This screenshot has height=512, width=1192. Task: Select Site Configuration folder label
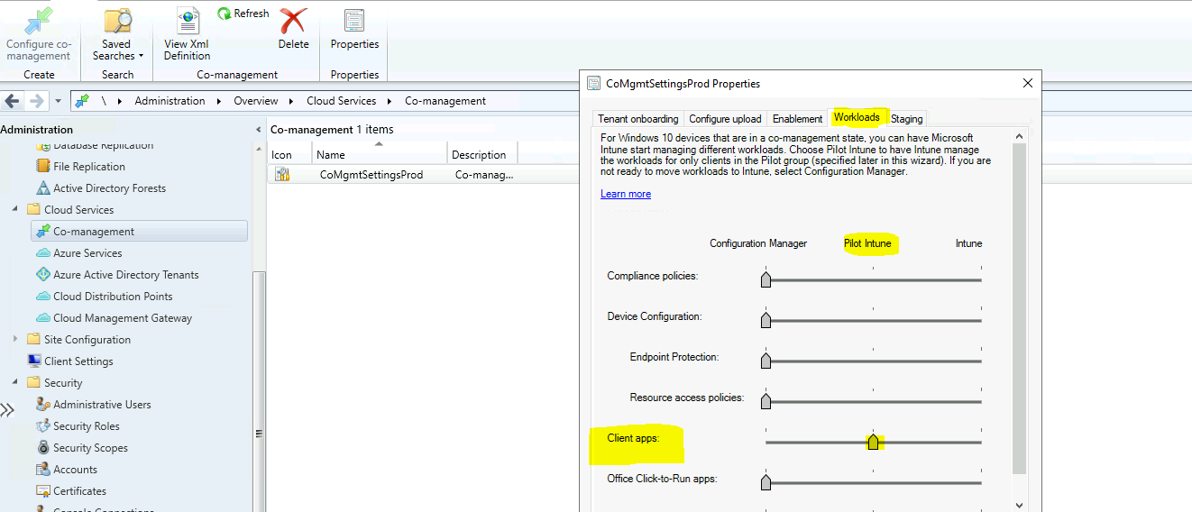[x=87, y=340]
